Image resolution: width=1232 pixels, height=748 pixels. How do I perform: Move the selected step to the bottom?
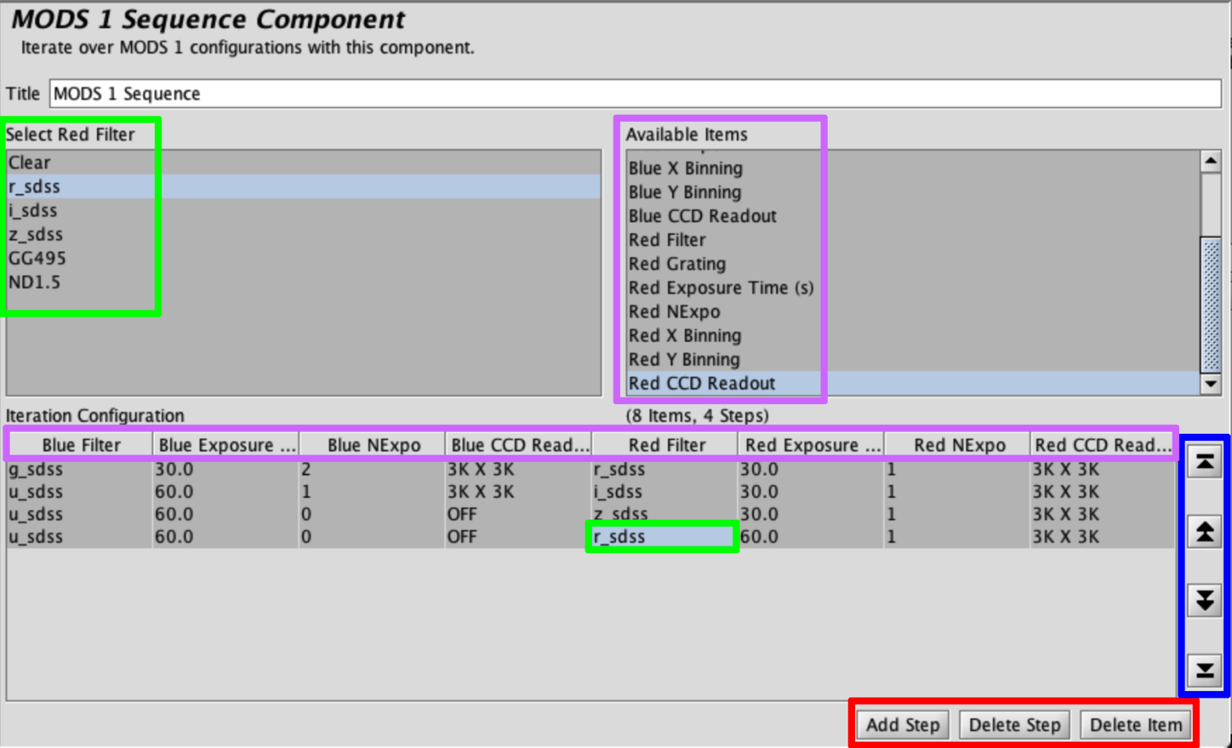click(x=1205, y=670)
